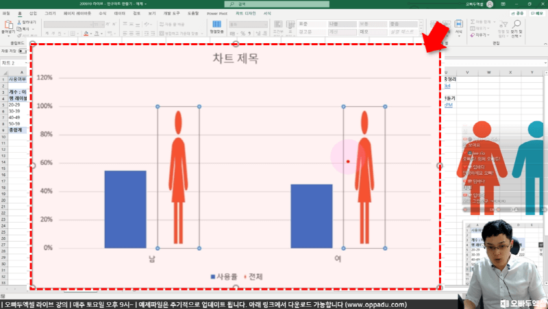Screen dimensions: 548x309
Task: Open the number format combo box
Action: (x=248, y=25)
